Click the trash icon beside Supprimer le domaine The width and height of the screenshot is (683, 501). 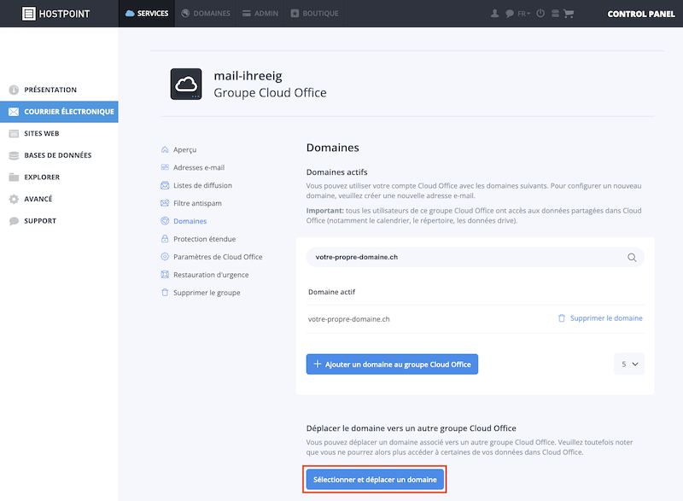562,318
